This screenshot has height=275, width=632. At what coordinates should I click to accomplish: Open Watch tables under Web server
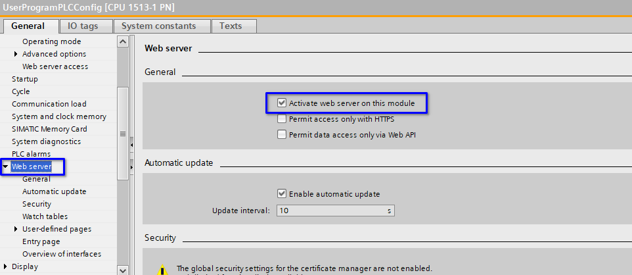coord(45,216)
